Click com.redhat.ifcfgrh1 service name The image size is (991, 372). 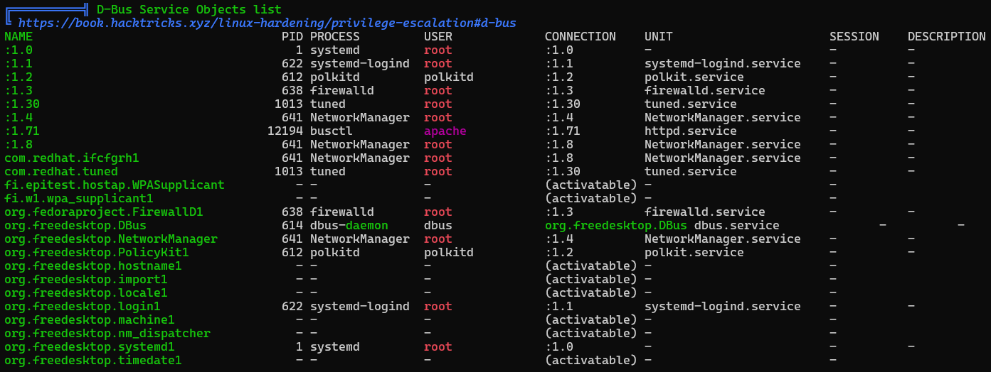point(72,158)
